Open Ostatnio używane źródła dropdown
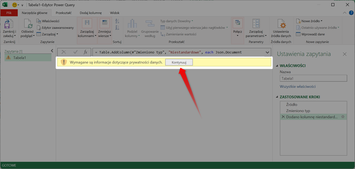The height and width of the screenshot is (169, 355). point(318,28)
